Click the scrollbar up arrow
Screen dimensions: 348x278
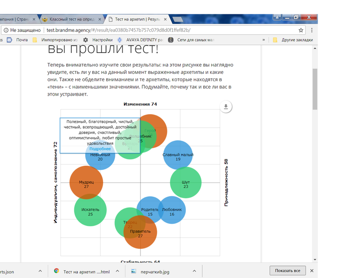(315, 48)
